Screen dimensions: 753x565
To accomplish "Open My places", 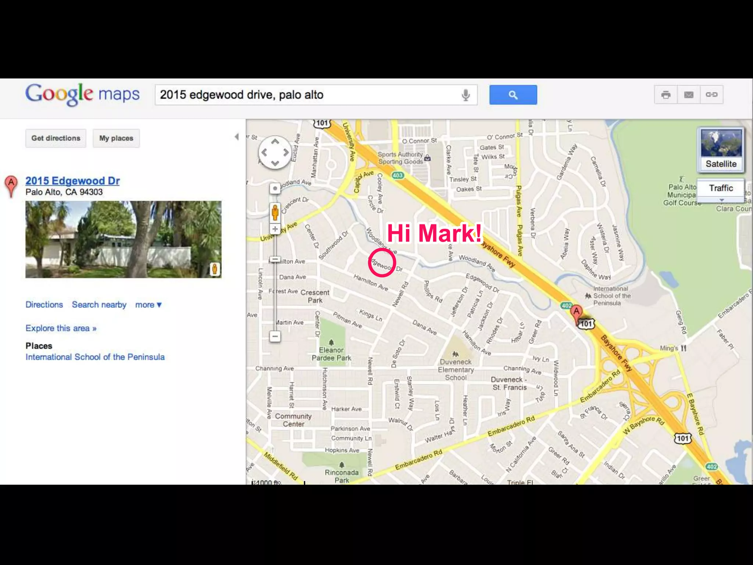I will [116, 138].
